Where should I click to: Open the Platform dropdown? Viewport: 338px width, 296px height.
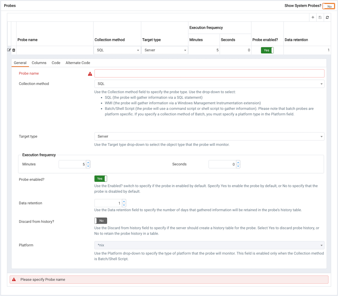tap(209, 245)
